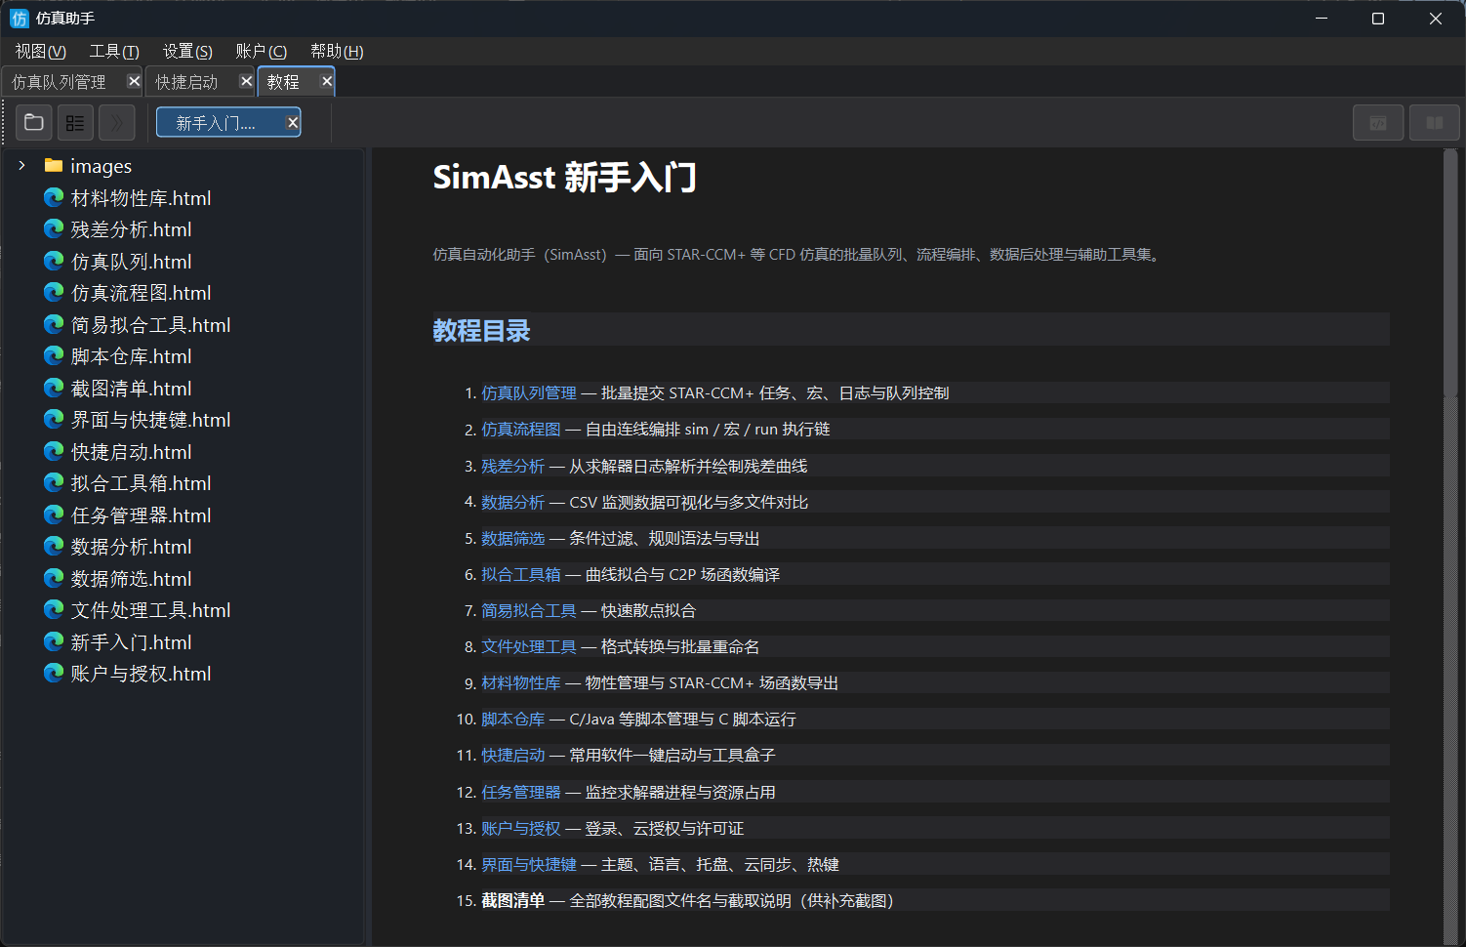1466x947 pixels.
Task: Follow the 任务管理器 link in the contents
Action: point(521,793)
